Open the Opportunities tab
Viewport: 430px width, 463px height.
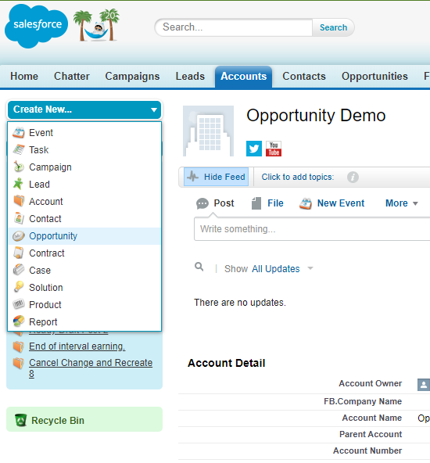pyautogui.click(x=374, y=76)
